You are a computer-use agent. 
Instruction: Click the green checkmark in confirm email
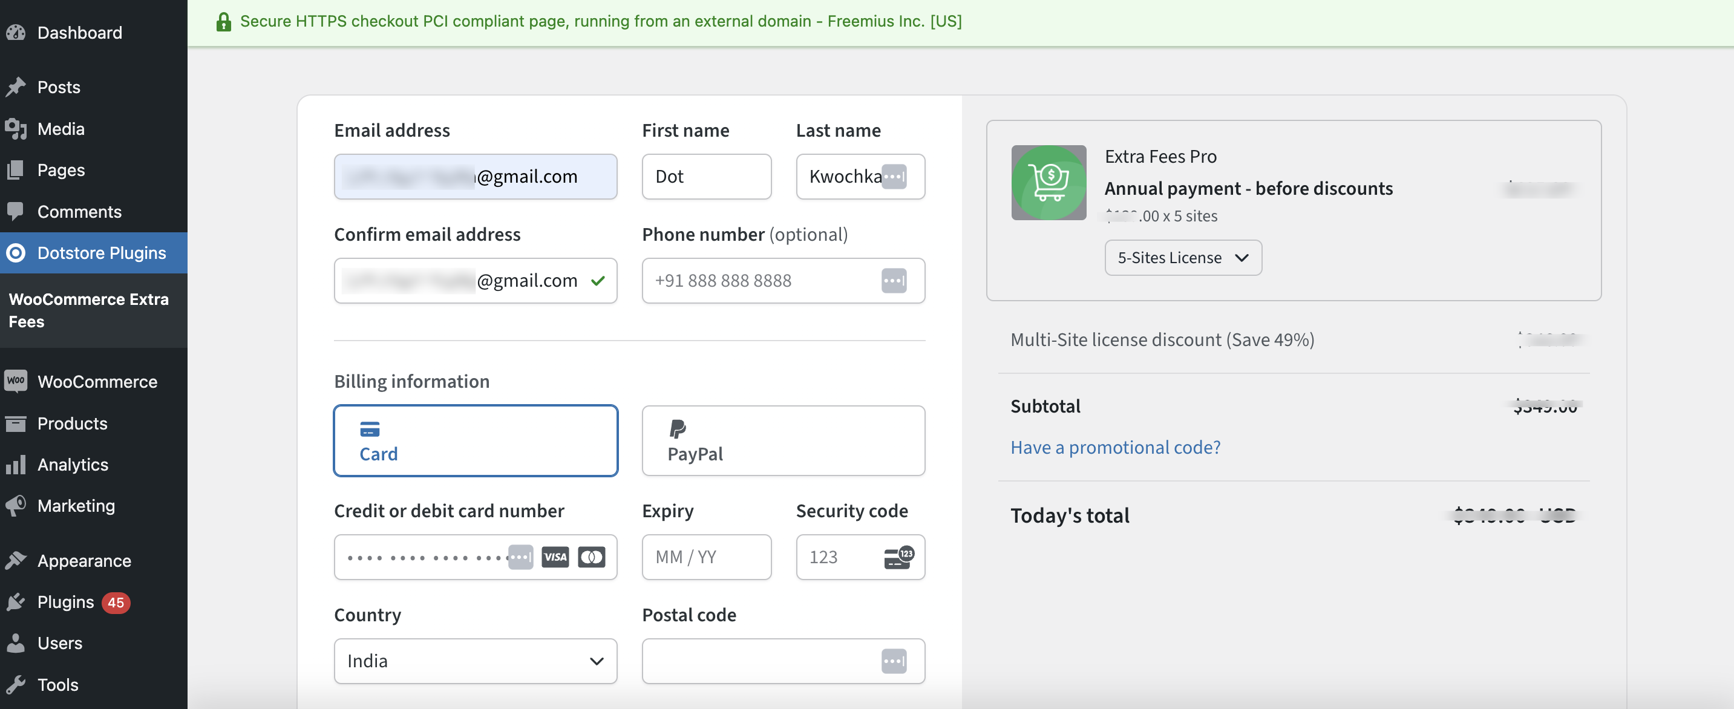click(x=598, y=281)
